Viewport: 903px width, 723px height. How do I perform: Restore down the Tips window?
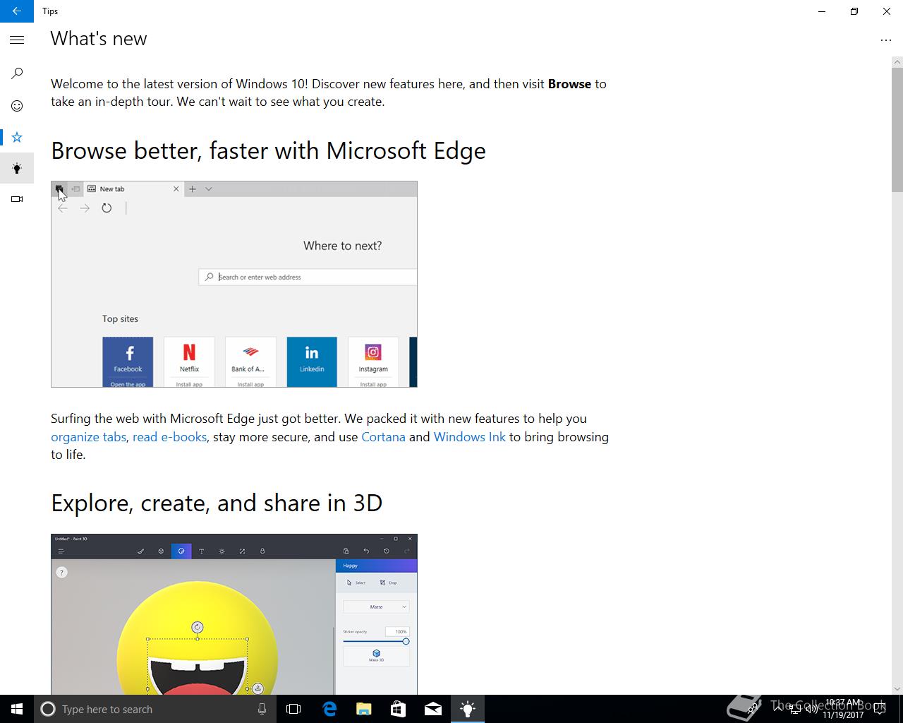[854, 11]
